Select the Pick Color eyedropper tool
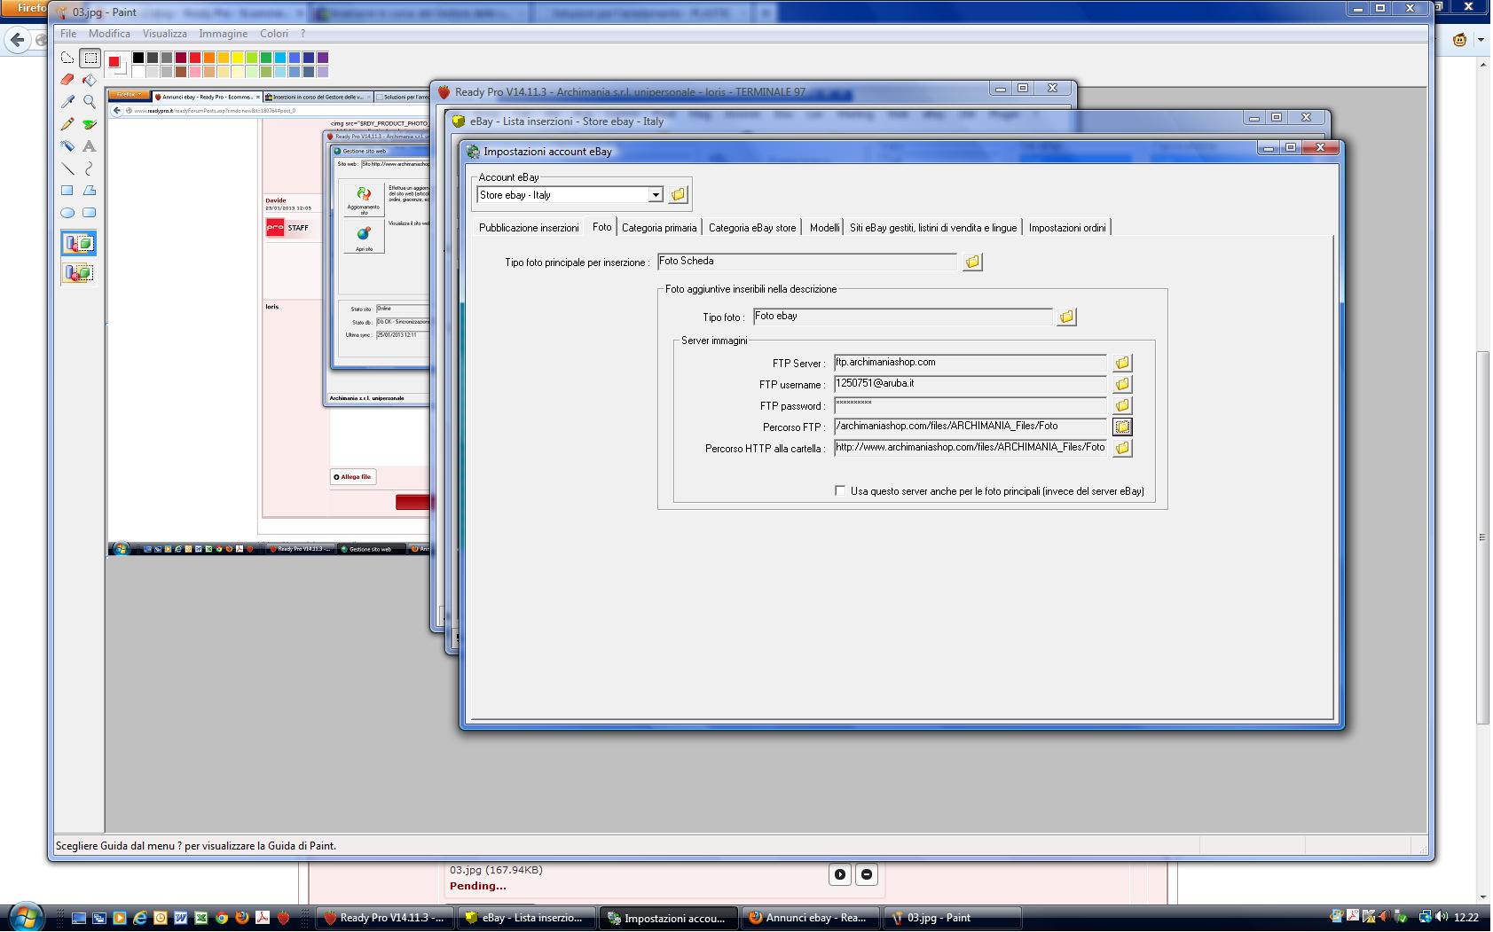The width and height of the screenshot is (1493, 932). coord(67,102)
